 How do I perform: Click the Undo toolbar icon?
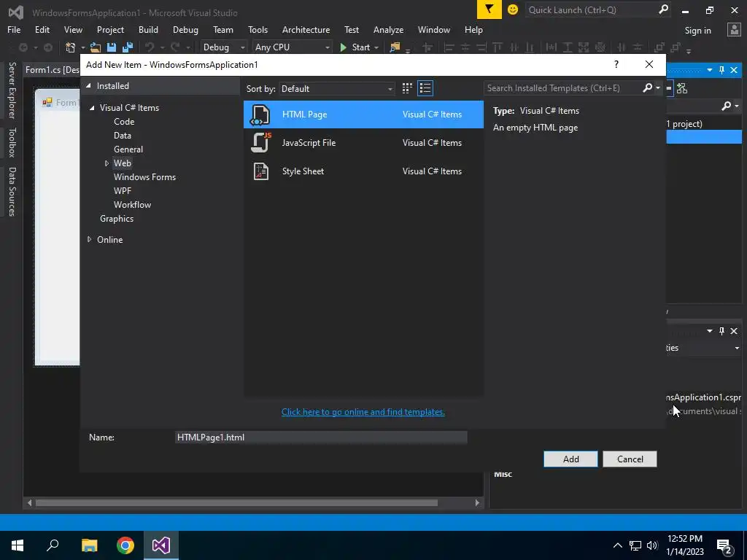coord(150,47)
